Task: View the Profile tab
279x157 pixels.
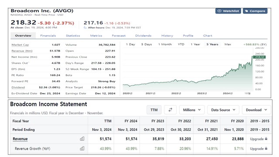Action: [x=188, y=36]
